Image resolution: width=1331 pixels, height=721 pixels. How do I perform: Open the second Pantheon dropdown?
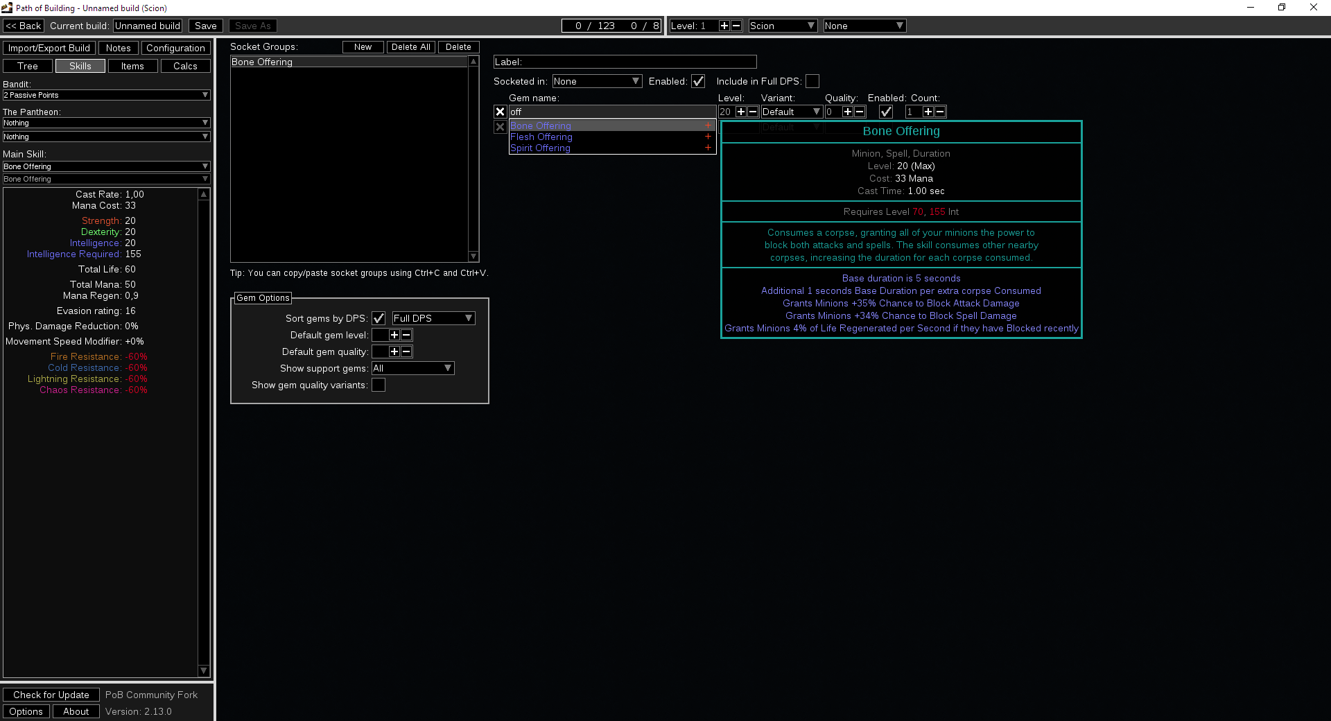[x=106, y=137]
